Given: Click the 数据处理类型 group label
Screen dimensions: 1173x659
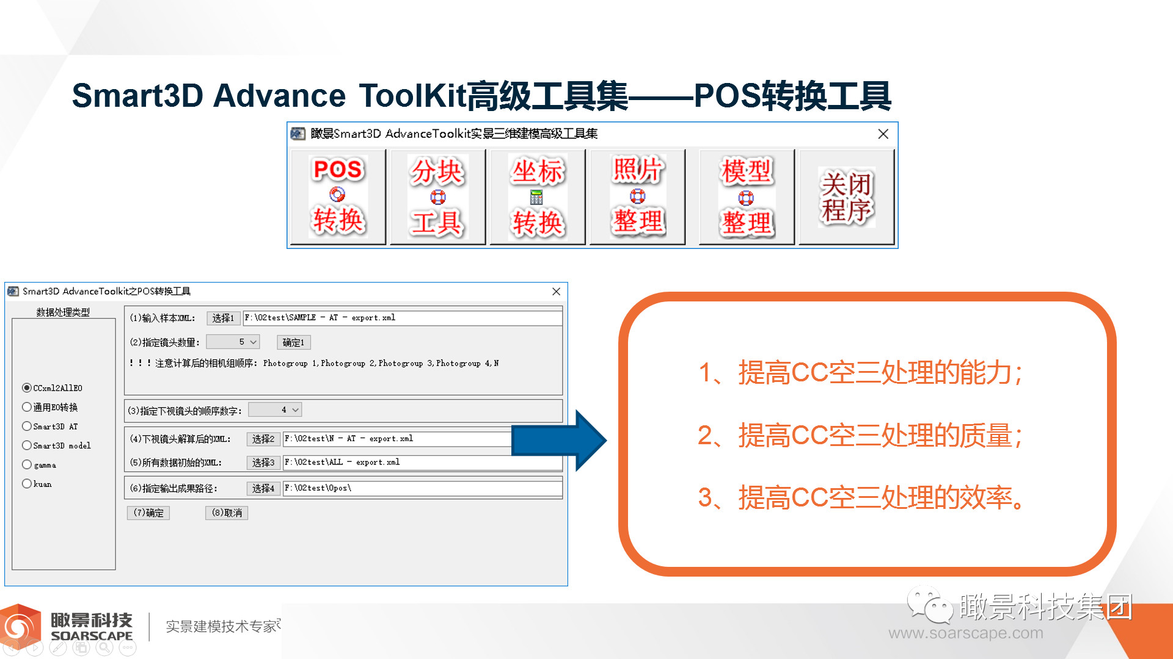Looking at the screenshot, I should point(63,312).
